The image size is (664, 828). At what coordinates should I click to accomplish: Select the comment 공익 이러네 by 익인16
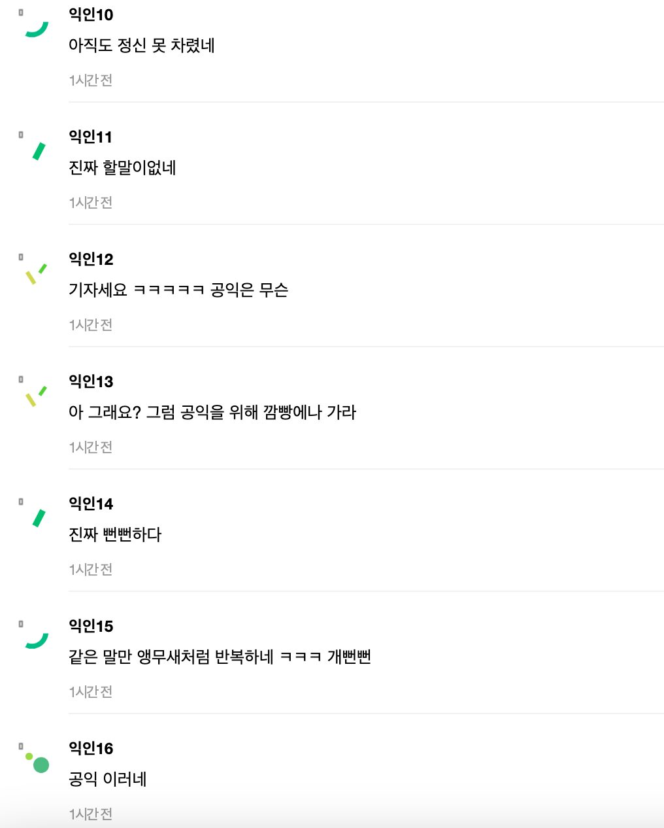(x=108, y=780)
